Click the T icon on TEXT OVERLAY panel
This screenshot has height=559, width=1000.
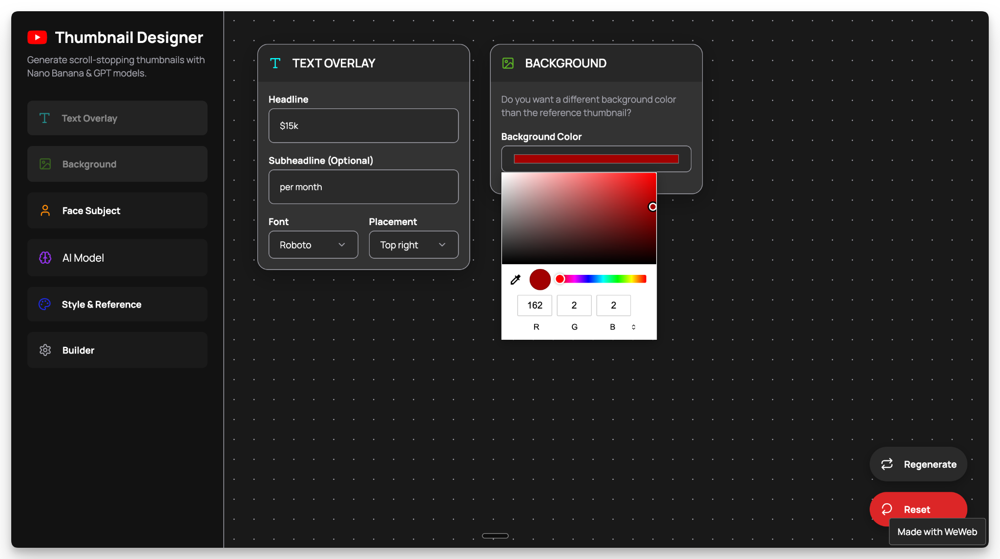275,63
